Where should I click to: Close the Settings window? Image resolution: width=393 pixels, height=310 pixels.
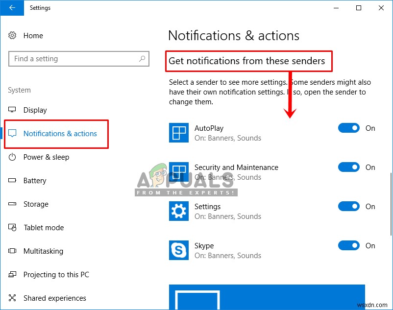pyautogui.click(x=381, y=8)
